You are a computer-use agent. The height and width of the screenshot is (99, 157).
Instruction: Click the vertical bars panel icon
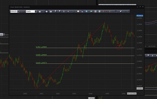[95, 11]
